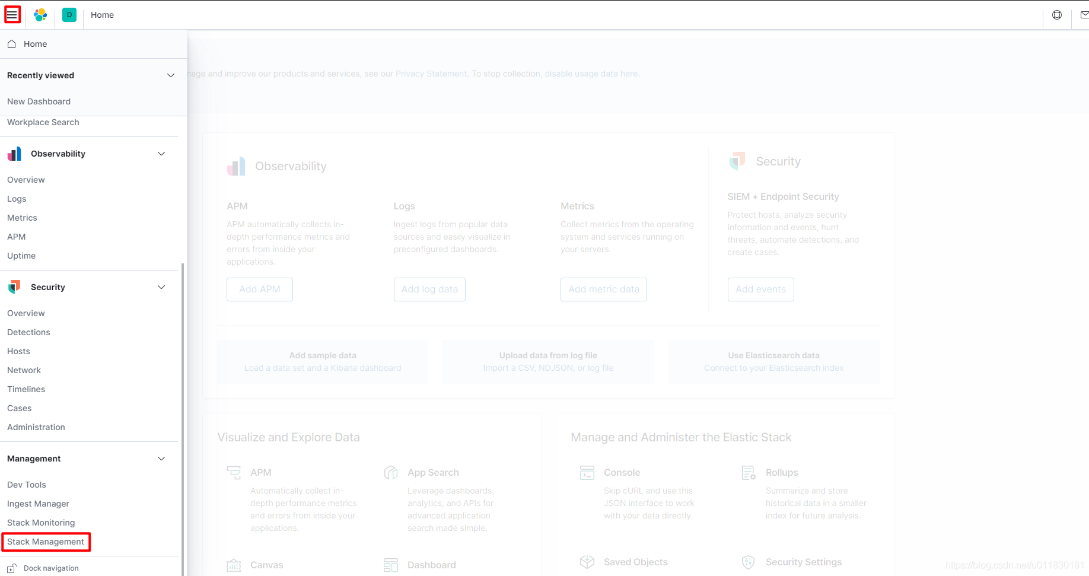This screenshot has height=576, width=1089.
Task: Collapse the Security nav group
Action: click(161, 287)
